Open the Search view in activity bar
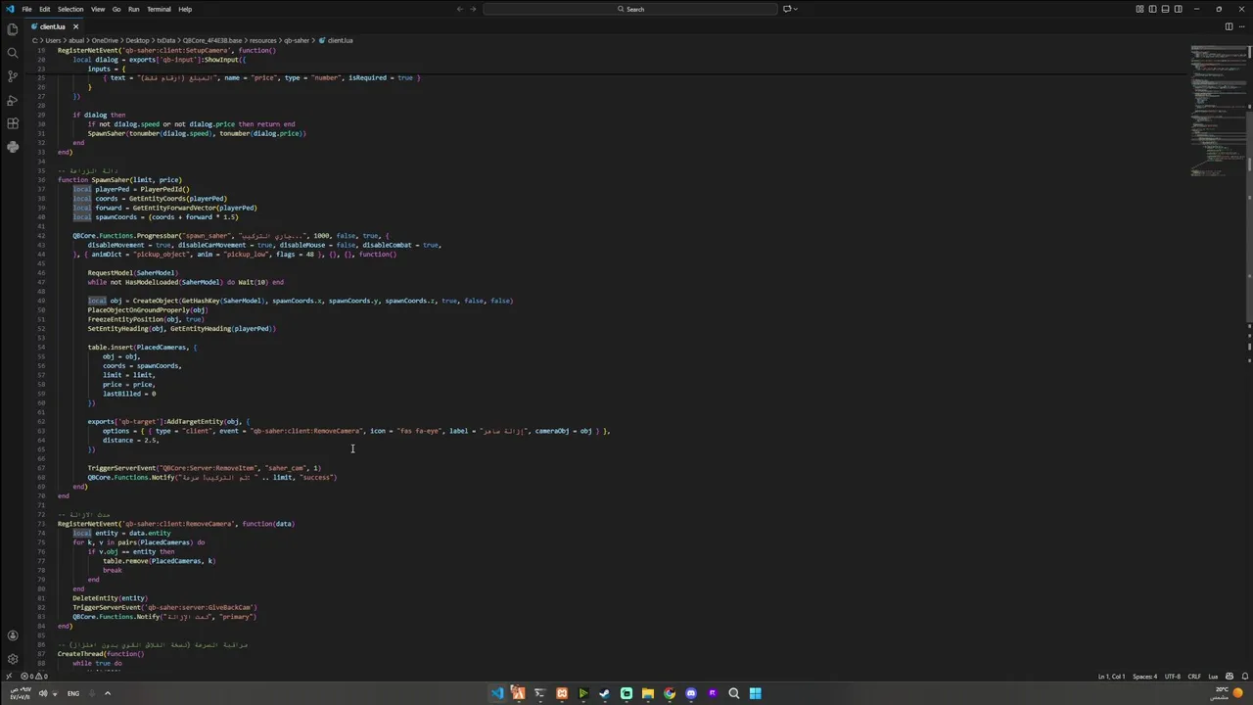The height and width of the screenshot is (705, 1253). pyautogui.click(x=12, y=53)
